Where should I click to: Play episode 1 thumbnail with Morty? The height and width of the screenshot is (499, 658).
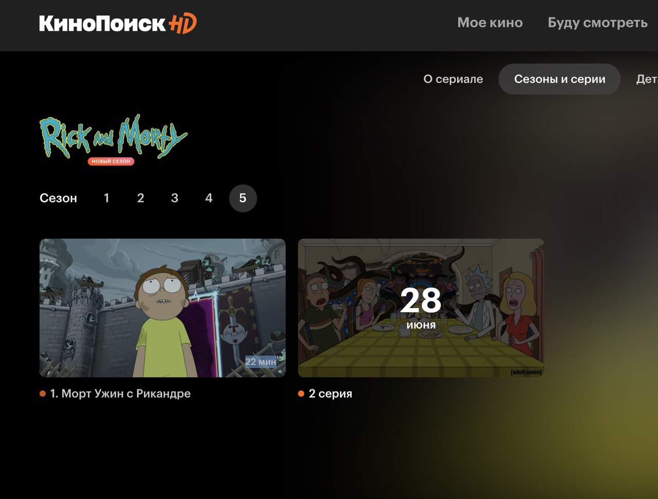pyautogui.click(x=162, y=308)
